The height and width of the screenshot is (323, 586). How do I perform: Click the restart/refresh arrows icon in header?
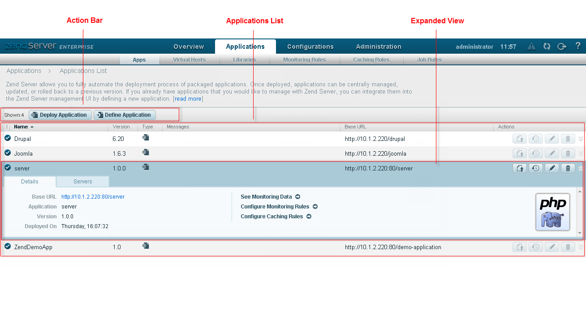point(547,46)
